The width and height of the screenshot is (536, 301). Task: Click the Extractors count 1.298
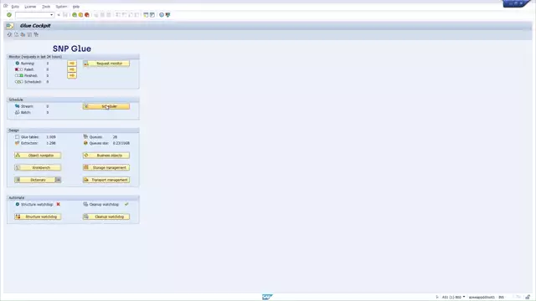[x=51, y=143]
